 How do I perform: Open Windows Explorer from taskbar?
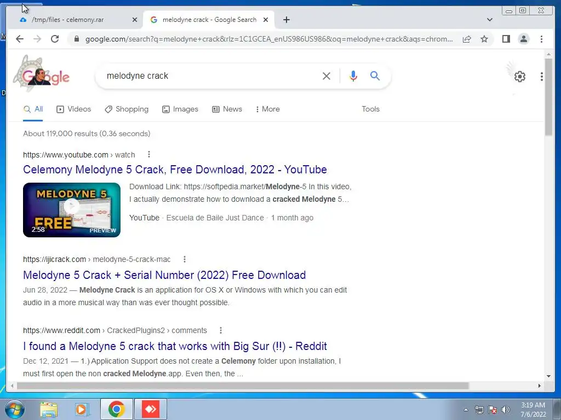click(x=49, y=409)
